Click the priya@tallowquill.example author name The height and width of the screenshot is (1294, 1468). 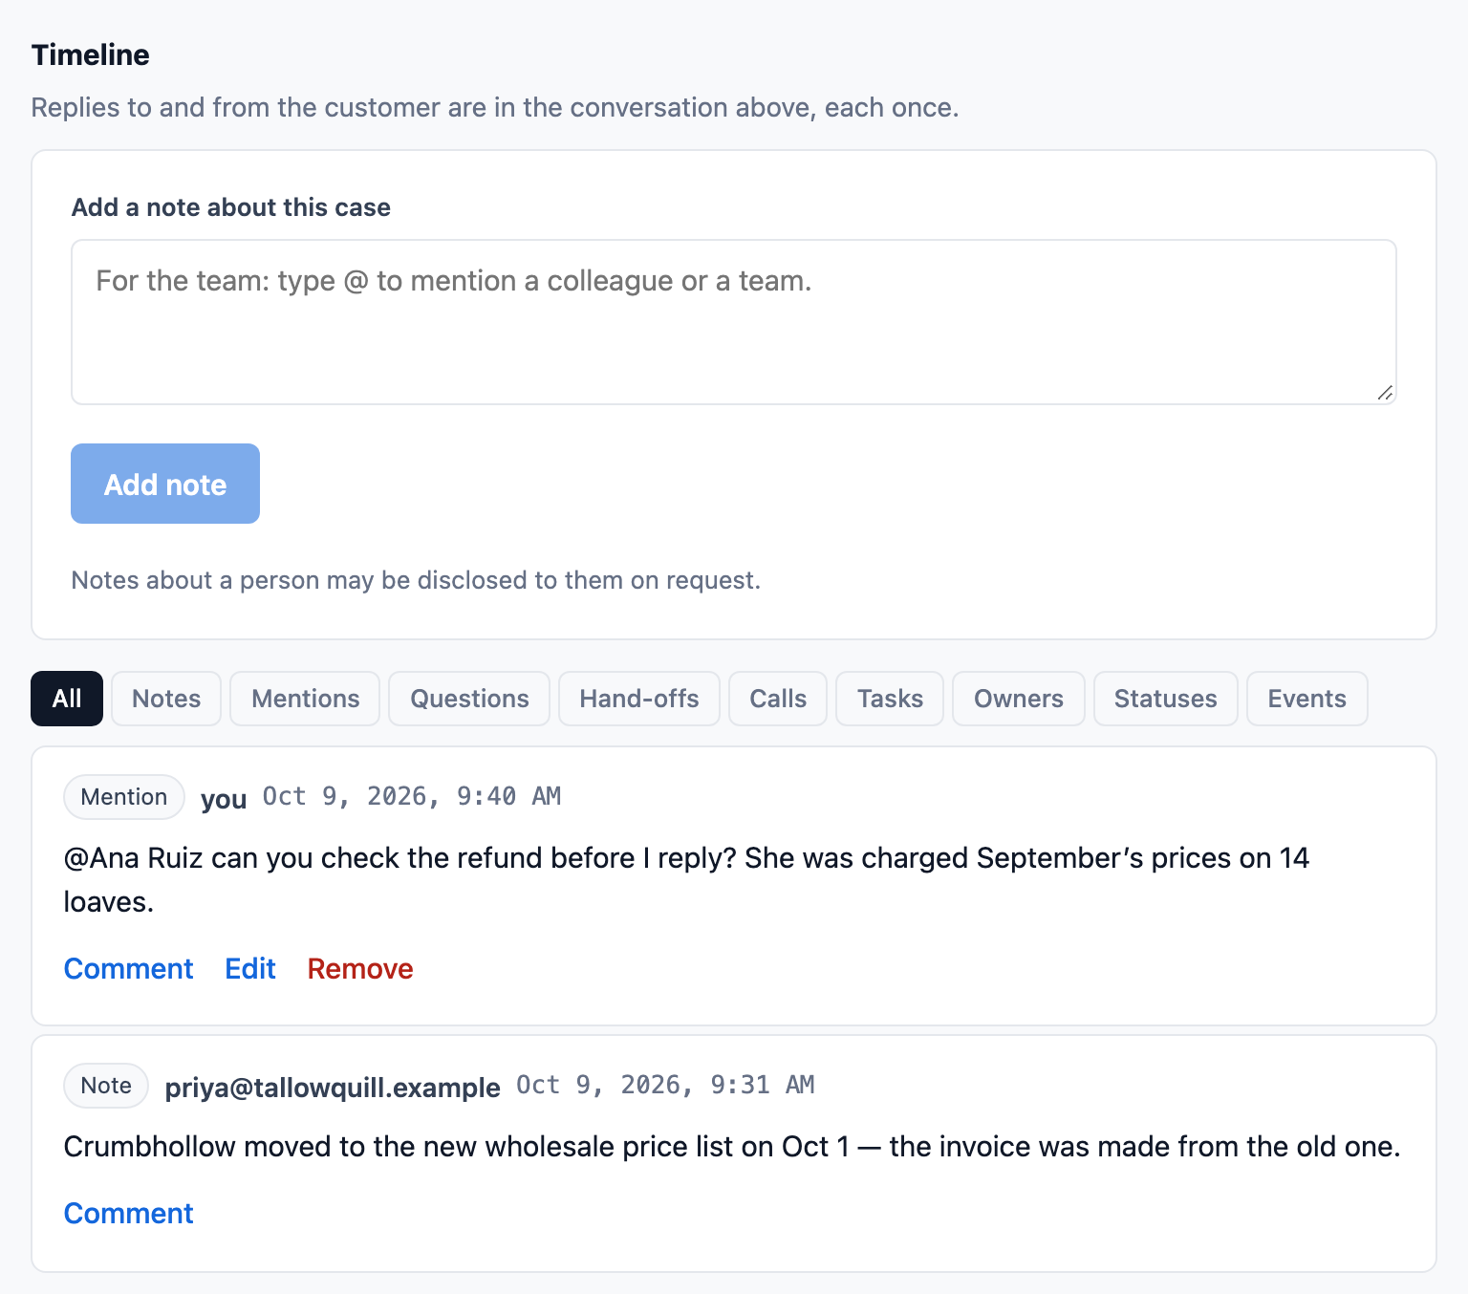333,1088
